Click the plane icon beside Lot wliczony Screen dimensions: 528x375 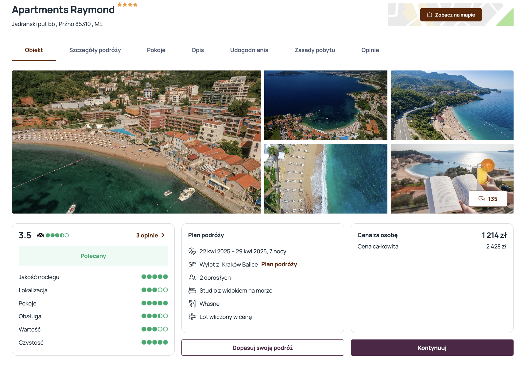(x=192, y=317)
